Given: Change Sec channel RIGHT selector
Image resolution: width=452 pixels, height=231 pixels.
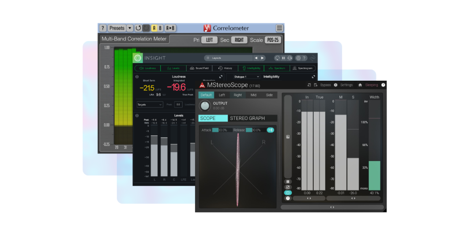Looking at the screenshot, I should (x=239, y=40).
